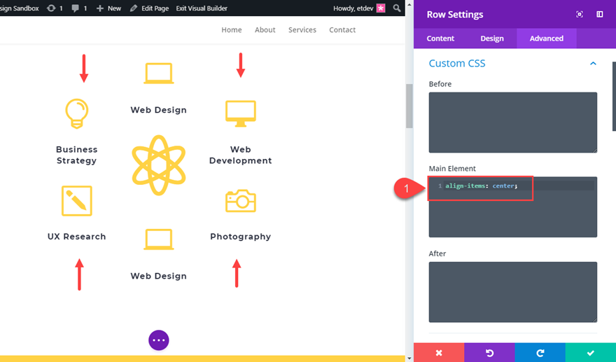The width and height of the screenshot is (616, 362).
Task: Click the search magnifier icon in admin bar
Action: tap(397, 8)
